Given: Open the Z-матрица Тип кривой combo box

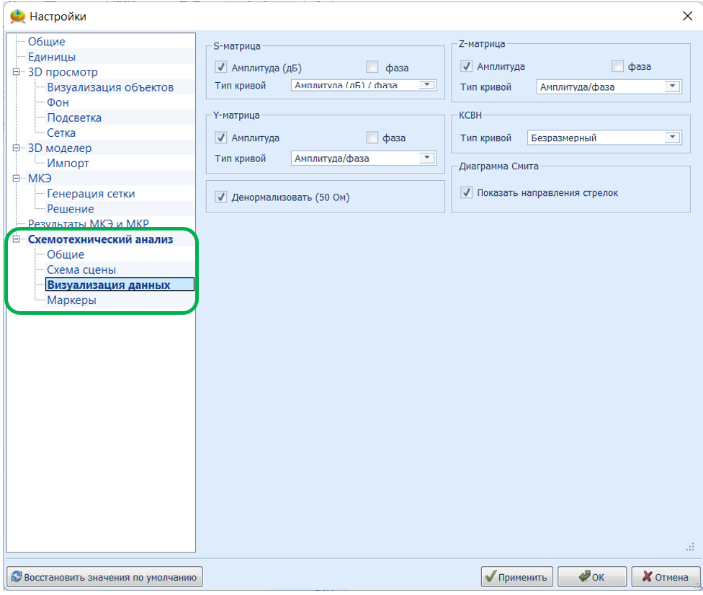Looking at the screenshot, I should (x=673, y=86).
